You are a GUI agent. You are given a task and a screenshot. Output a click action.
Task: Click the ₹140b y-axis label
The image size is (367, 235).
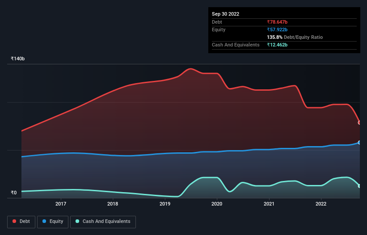[x=17, y=59]
